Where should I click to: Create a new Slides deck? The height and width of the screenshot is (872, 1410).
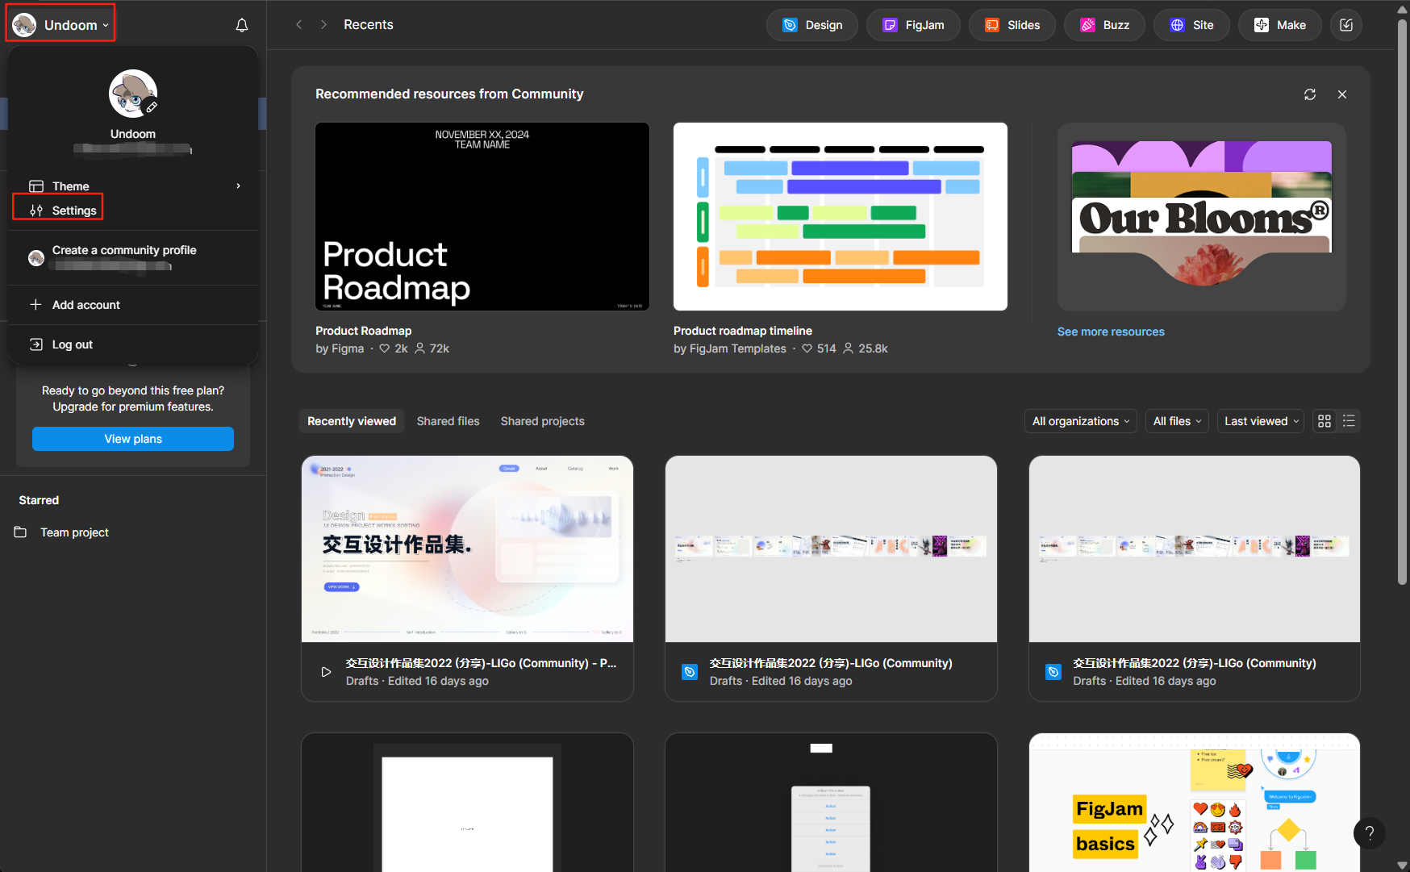[x=1012, y=25]
